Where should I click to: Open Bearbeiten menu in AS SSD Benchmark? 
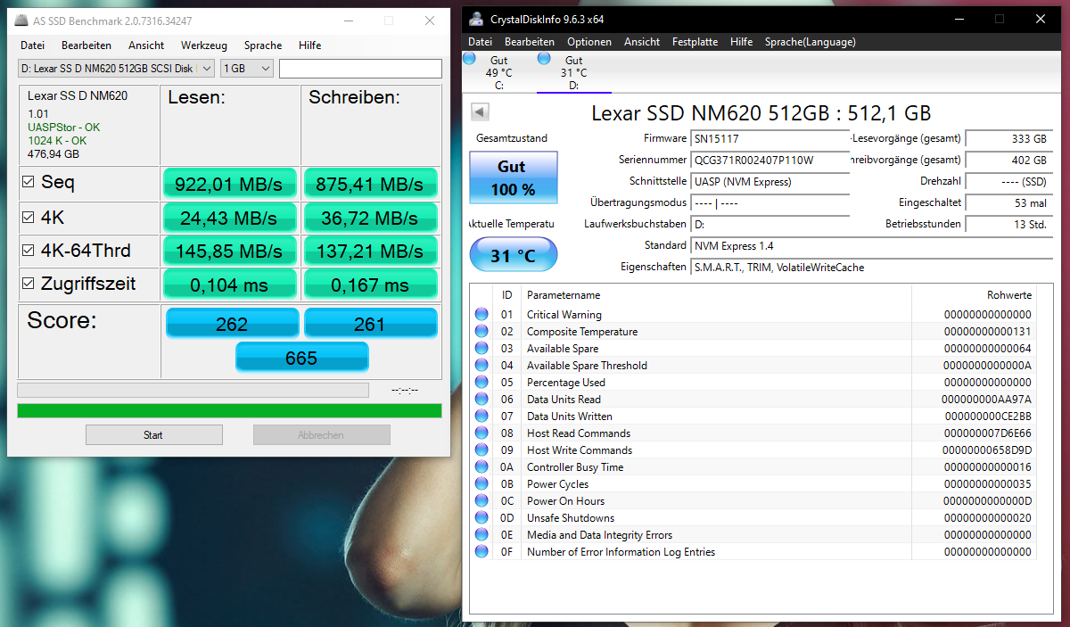tap(86, 45)
